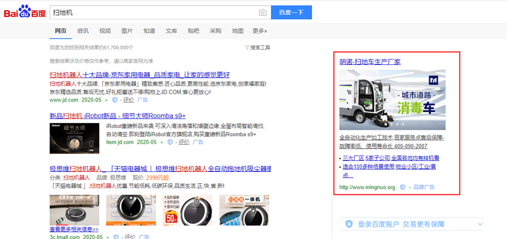
Task: Click shield icon beside www.jd.com result
Action: pos(114,100)
